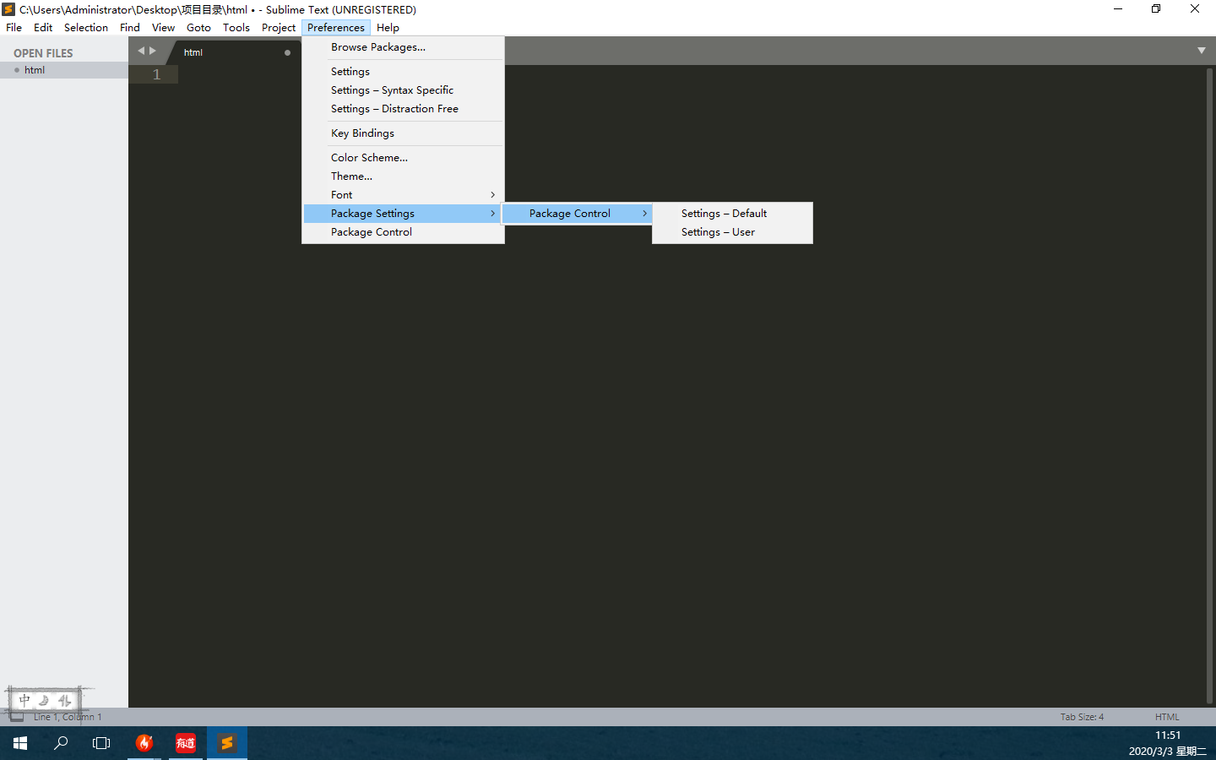Open the Selection menu
The image size is (1216, 760).
pyautogui.click(x=86, y=27)
